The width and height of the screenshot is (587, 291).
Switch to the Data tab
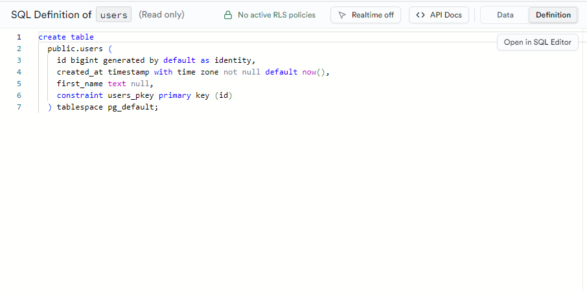point(505,15)
